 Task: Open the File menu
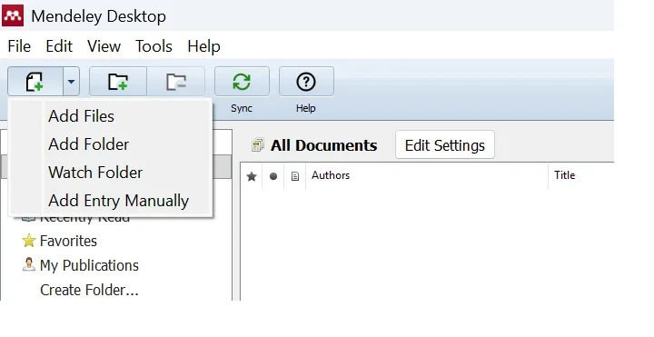(19, 46)
